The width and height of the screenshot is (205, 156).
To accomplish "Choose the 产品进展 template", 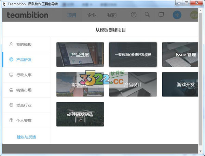I will click(80, 55).
